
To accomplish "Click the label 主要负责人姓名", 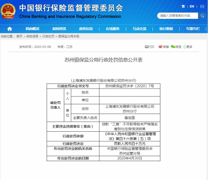I will click(x=85, y=118).
